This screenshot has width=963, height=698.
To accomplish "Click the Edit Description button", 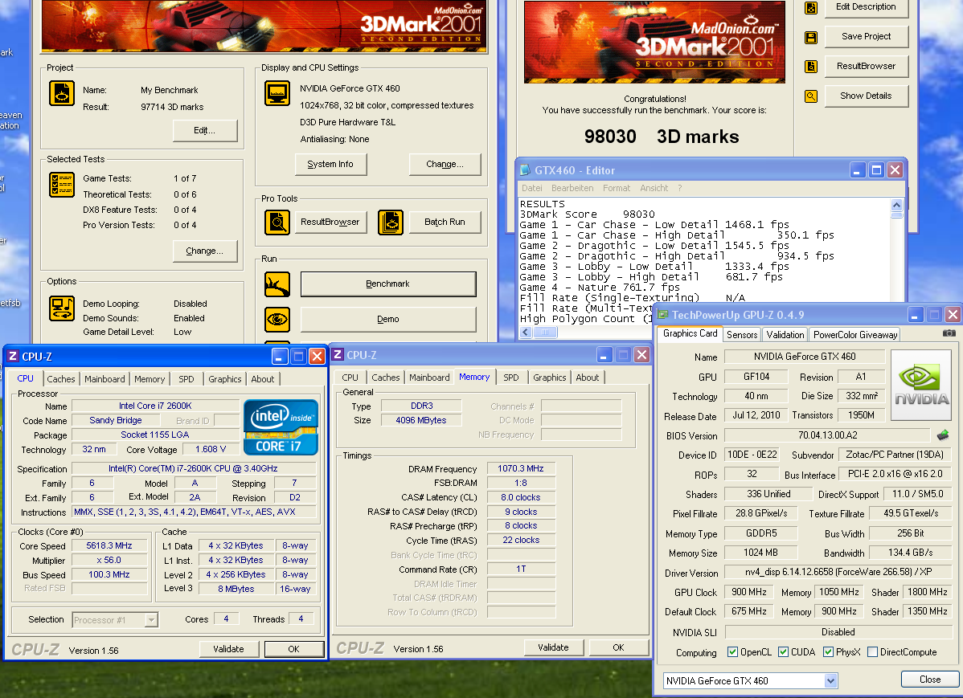I will coord(866,7).
